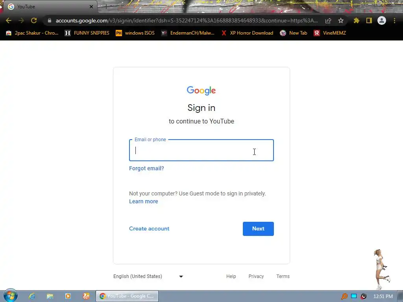Open the FUNNY SNIPPIES bookmark
The width and height of the screenshot is (403, 302).
coord(87,33)
